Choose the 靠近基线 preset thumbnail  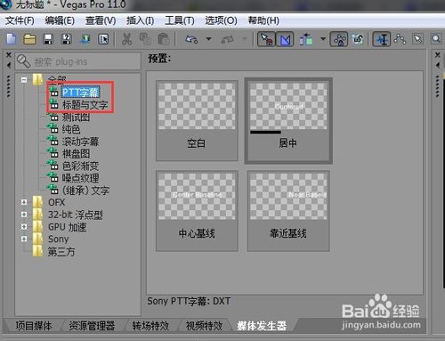(288, 211)
